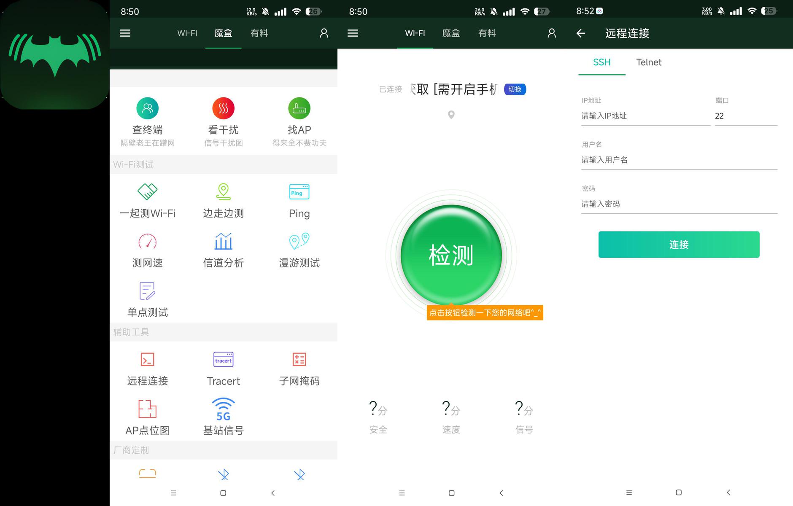
Task: Open 基站信号 5G signal tool
Action: pyautogui.click(x=223, y=409)
